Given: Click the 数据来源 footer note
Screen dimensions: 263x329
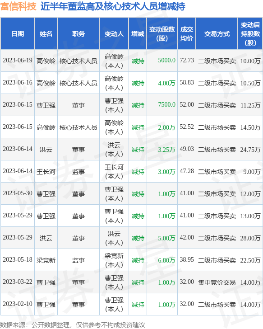Looking at the screenshot, I should (x=73, y=325).
